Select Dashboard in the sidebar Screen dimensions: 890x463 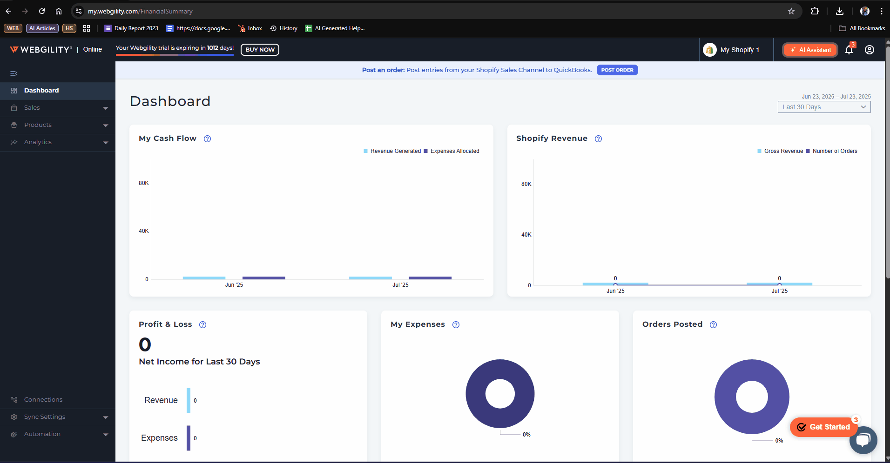[x=41, y=91]
